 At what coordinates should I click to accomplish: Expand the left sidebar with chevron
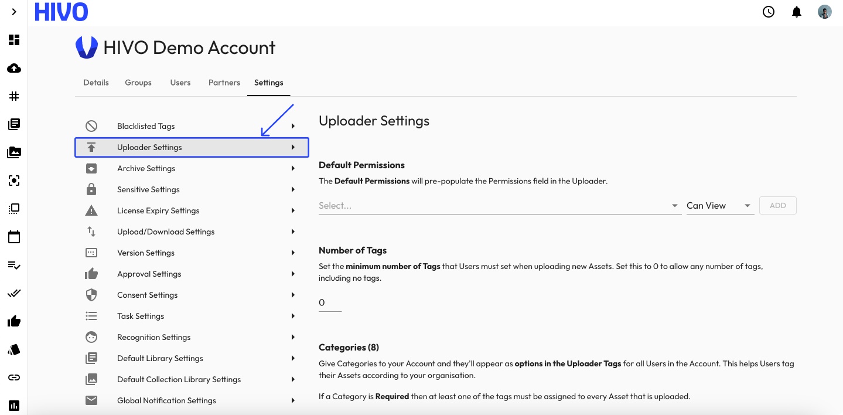[x=14, y=12]
